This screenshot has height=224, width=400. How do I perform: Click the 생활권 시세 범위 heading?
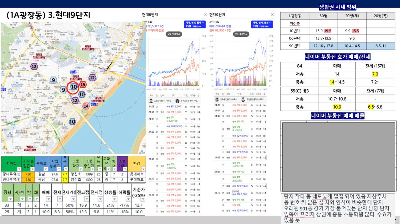click(x=337, y=7)
